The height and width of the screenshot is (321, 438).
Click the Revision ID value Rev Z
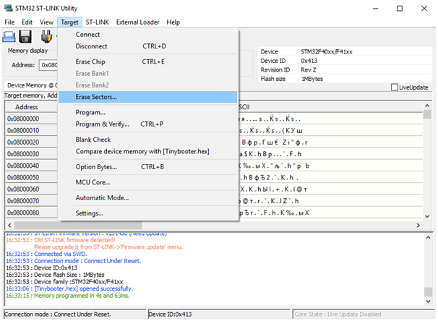309,70
